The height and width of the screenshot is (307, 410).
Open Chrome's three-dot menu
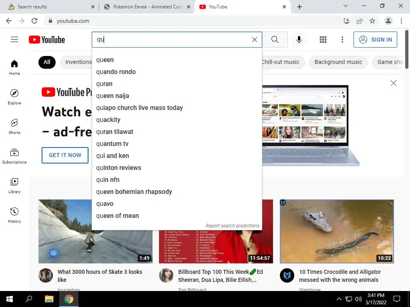(x=401, y=21)
